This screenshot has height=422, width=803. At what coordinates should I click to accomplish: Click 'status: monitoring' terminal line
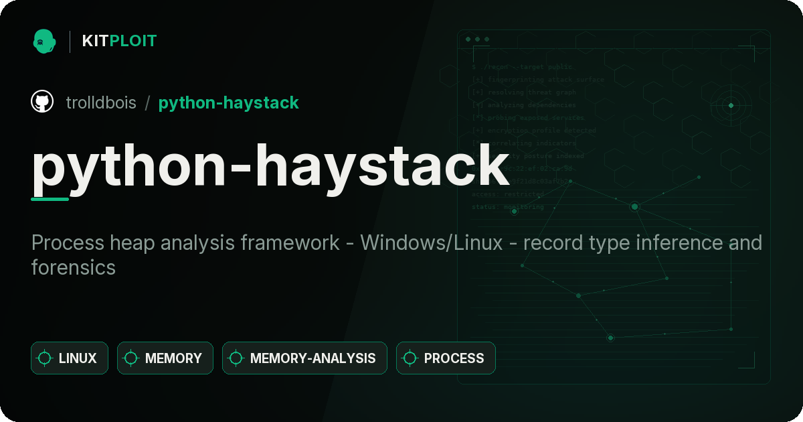tap(507, 207)
